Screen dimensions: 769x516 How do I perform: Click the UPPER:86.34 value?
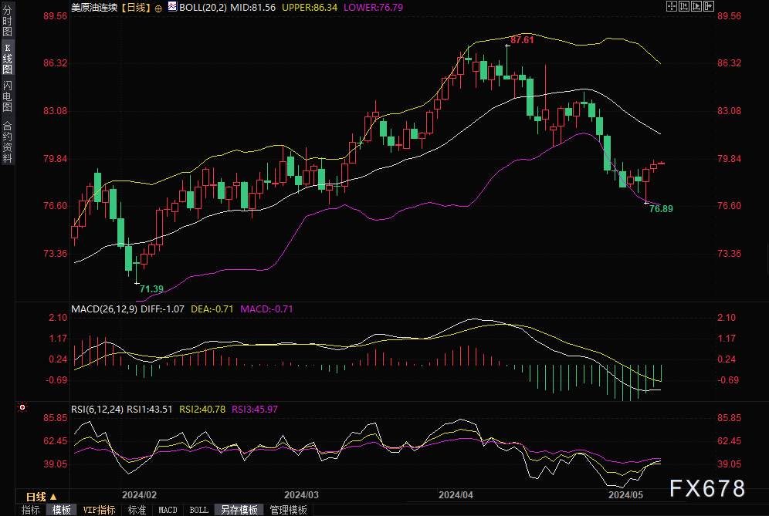coord(310,8)
